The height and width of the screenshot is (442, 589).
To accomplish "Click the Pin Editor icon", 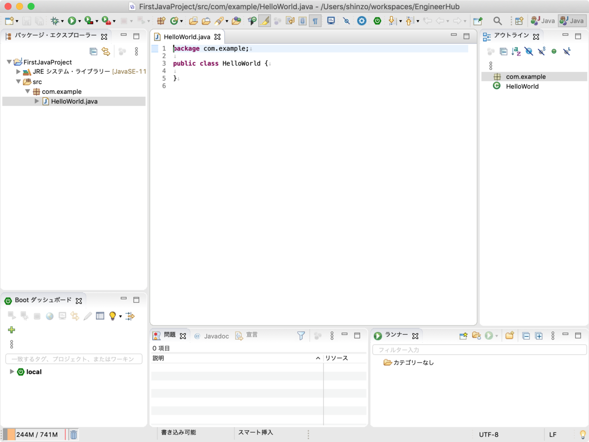I will [x=478, y=21].
